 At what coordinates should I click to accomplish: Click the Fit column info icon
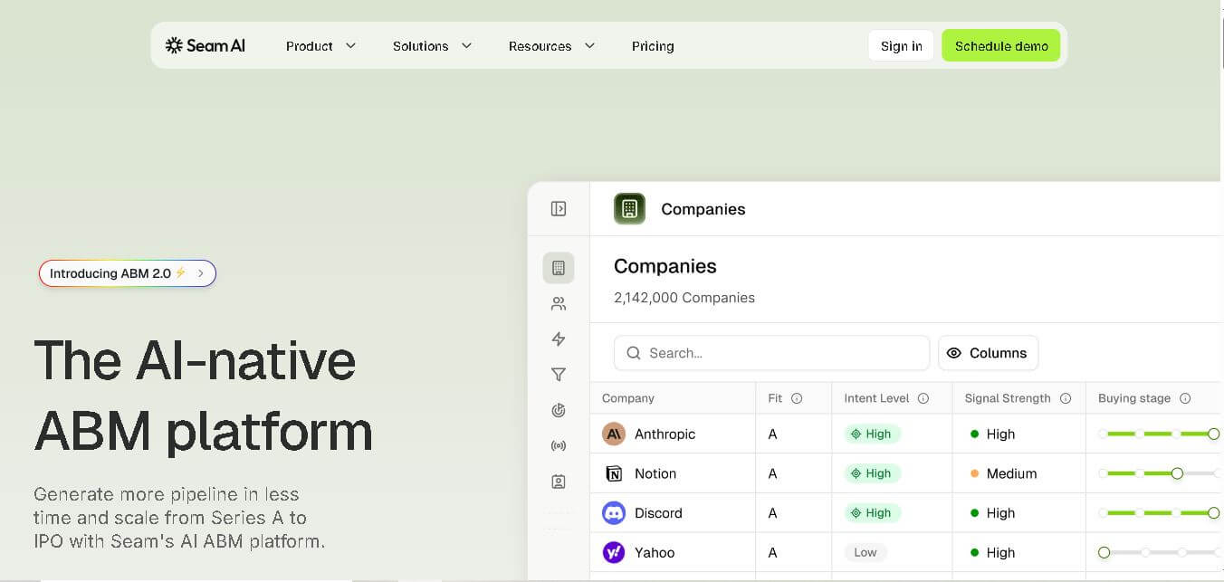pyautogui.click(x=797, y=398)
